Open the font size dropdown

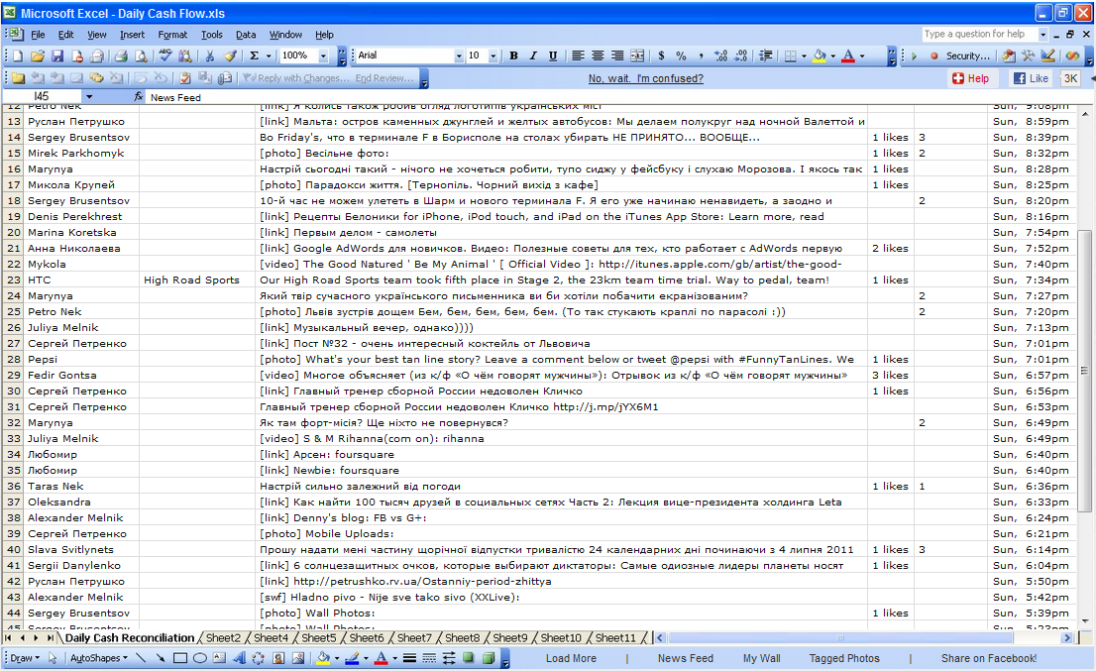point(493,56)
